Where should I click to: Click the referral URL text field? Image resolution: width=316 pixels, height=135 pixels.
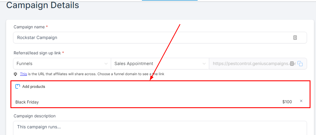[x=250, y=64]
